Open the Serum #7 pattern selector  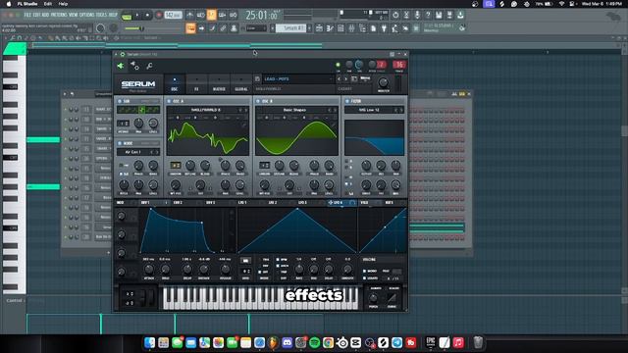pyautogui.click(x=291, y=28)
